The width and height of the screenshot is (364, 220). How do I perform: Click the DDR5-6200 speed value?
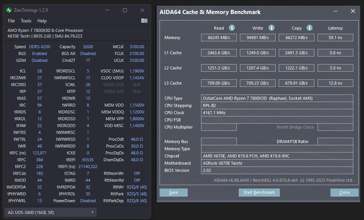(x=40, y=47)
